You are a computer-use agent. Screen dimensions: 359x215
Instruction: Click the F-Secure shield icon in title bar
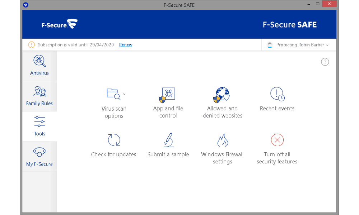25,5
